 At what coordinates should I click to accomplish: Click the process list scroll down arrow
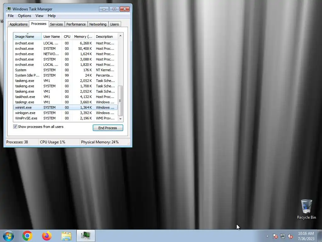point(120,119)
